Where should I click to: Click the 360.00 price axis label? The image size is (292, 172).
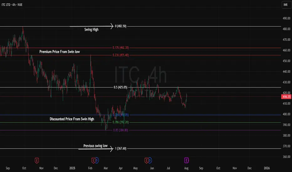(286, 157)
